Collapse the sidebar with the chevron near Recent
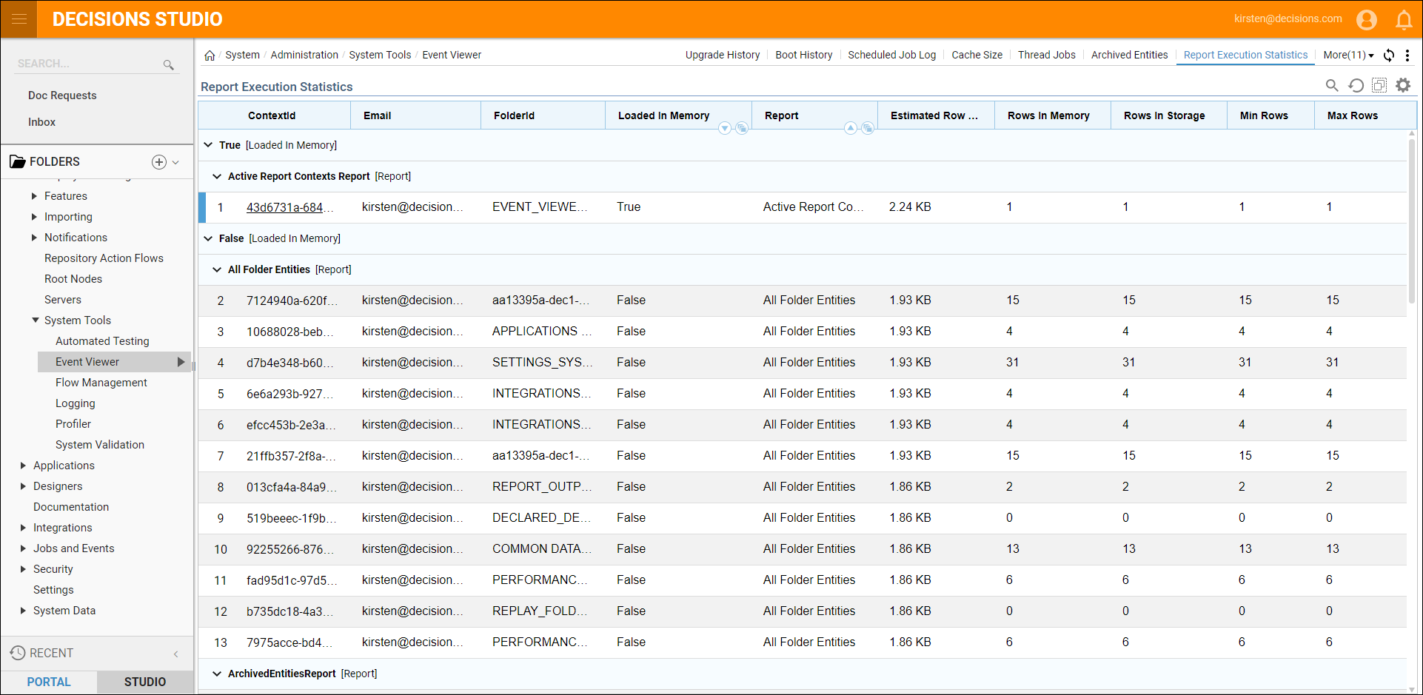Screen dimensions: 1423x695 click(176, 654)
